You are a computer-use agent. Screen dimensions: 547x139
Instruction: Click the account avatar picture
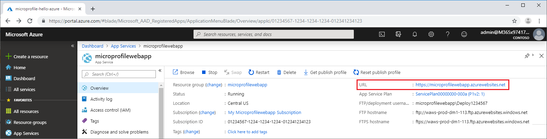pyautogui.click(x=539, y=34)
